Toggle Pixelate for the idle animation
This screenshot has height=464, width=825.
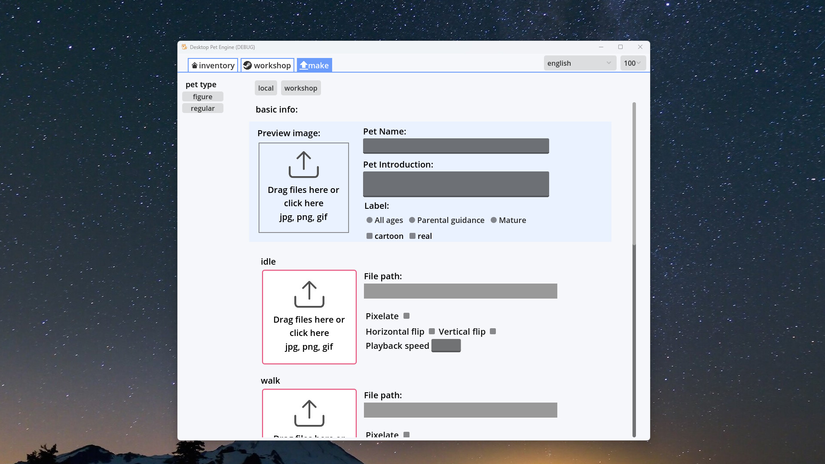pos(406,316)
